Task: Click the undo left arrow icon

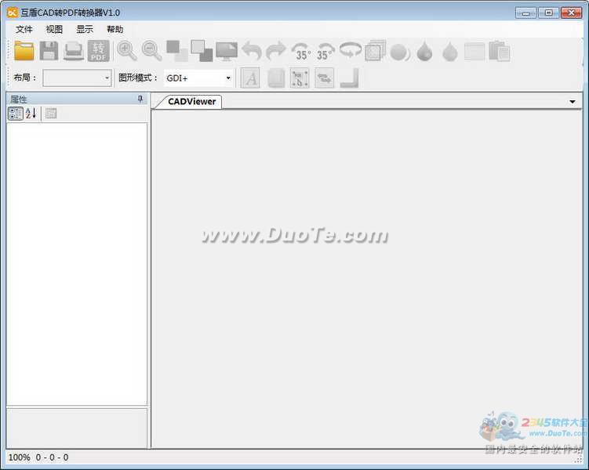Action: click(x=252, y=51)
